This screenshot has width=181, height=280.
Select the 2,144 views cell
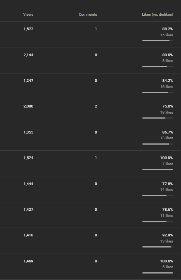coord(28,55)
